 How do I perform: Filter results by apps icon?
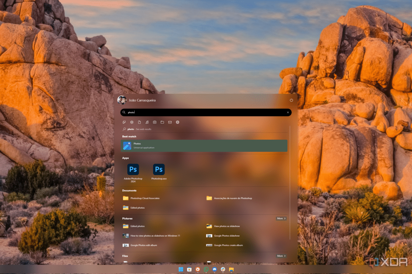click(x=124, y=122)
